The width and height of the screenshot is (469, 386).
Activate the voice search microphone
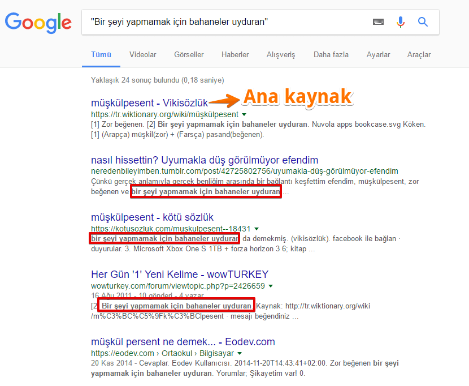point(401,22)
